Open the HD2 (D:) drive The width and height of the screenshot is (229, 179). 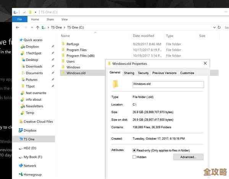point(30,148)
